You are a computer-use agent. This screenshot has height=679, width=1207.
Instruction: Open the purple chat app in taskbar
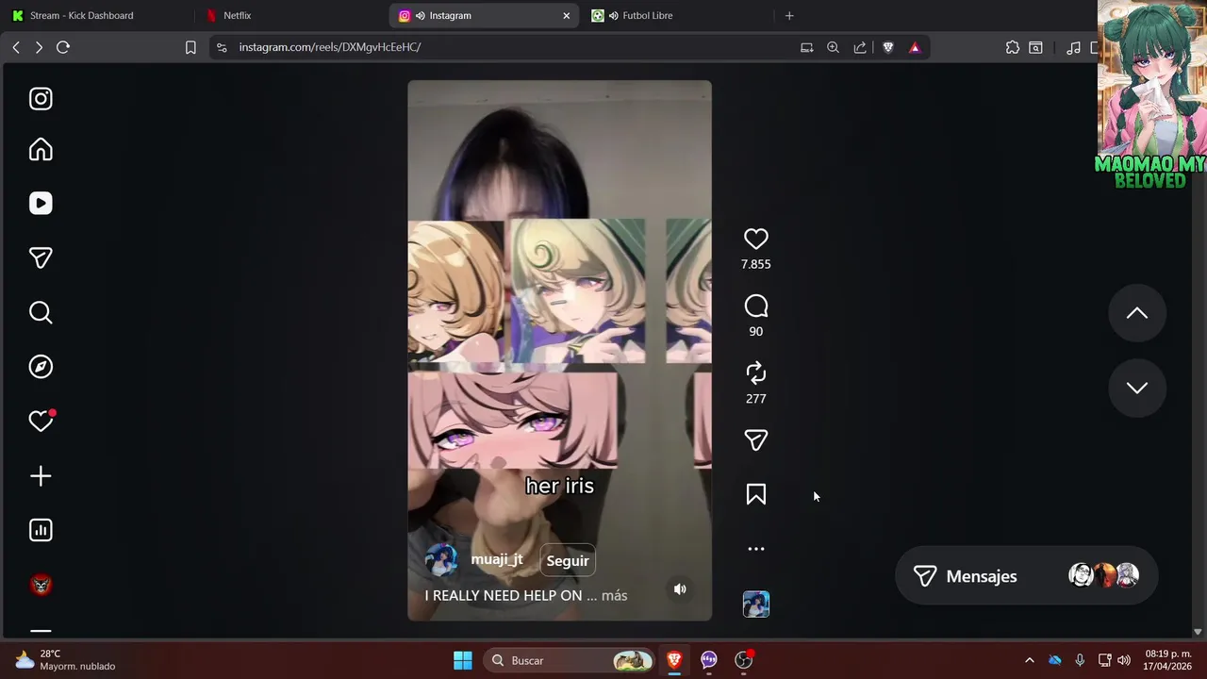pyautogui.click(x=709, y=660)
